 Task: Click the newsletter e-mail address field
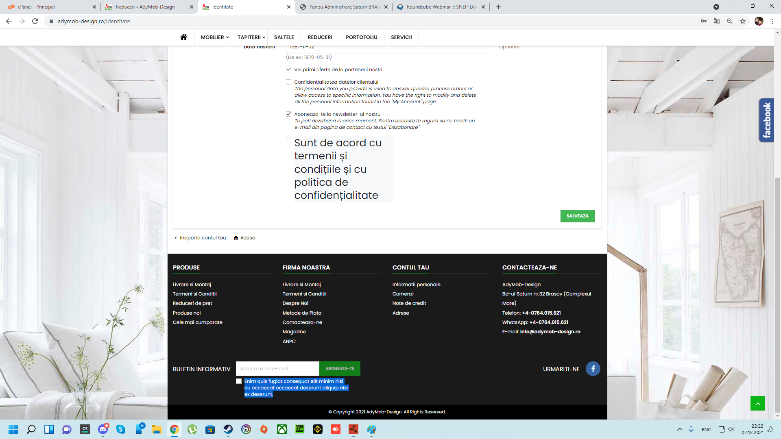coord(277,369)
